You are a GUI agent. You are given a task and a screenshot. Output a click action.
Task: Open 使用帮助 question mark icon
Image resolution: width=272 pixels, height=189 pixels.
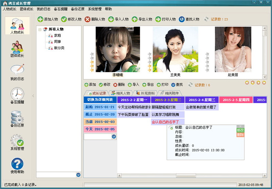17,166
